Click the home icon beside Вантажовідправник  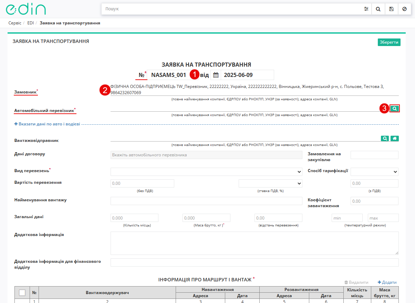(x=395, y=138)
